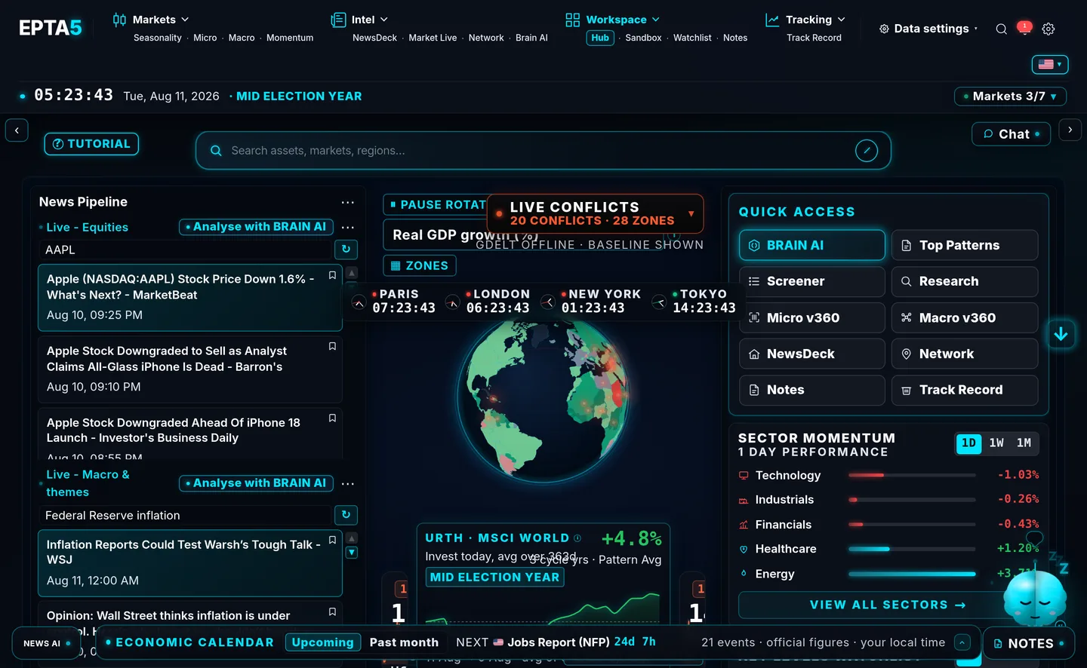The width and height of the screenshot is (1087, 668).
Task: Click the Tokyo clock icon
Action: [659, 303]
